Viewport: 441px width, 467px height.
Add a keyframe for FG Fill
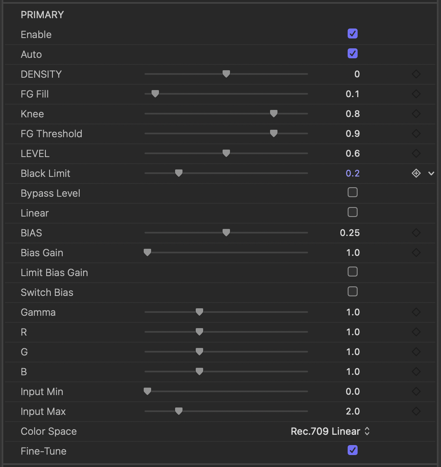click(x=416, y=94)
